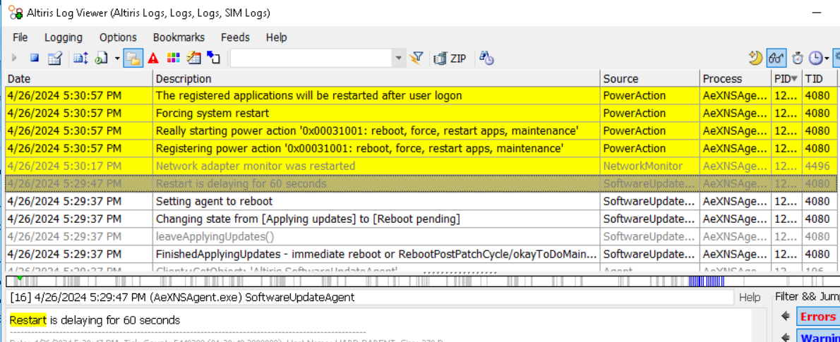Toggle the highlighted folder view icon
Viewport: 840px width, 342px height.
click(133, 58)
